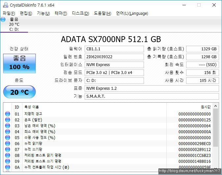Viewport: 222px width, 175px height.
Task: Click raw value 00000000000064
Action: (x=195, y=126)
